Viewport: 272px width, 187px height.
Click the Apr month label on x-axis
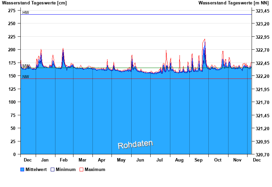(x=102, y=160)
